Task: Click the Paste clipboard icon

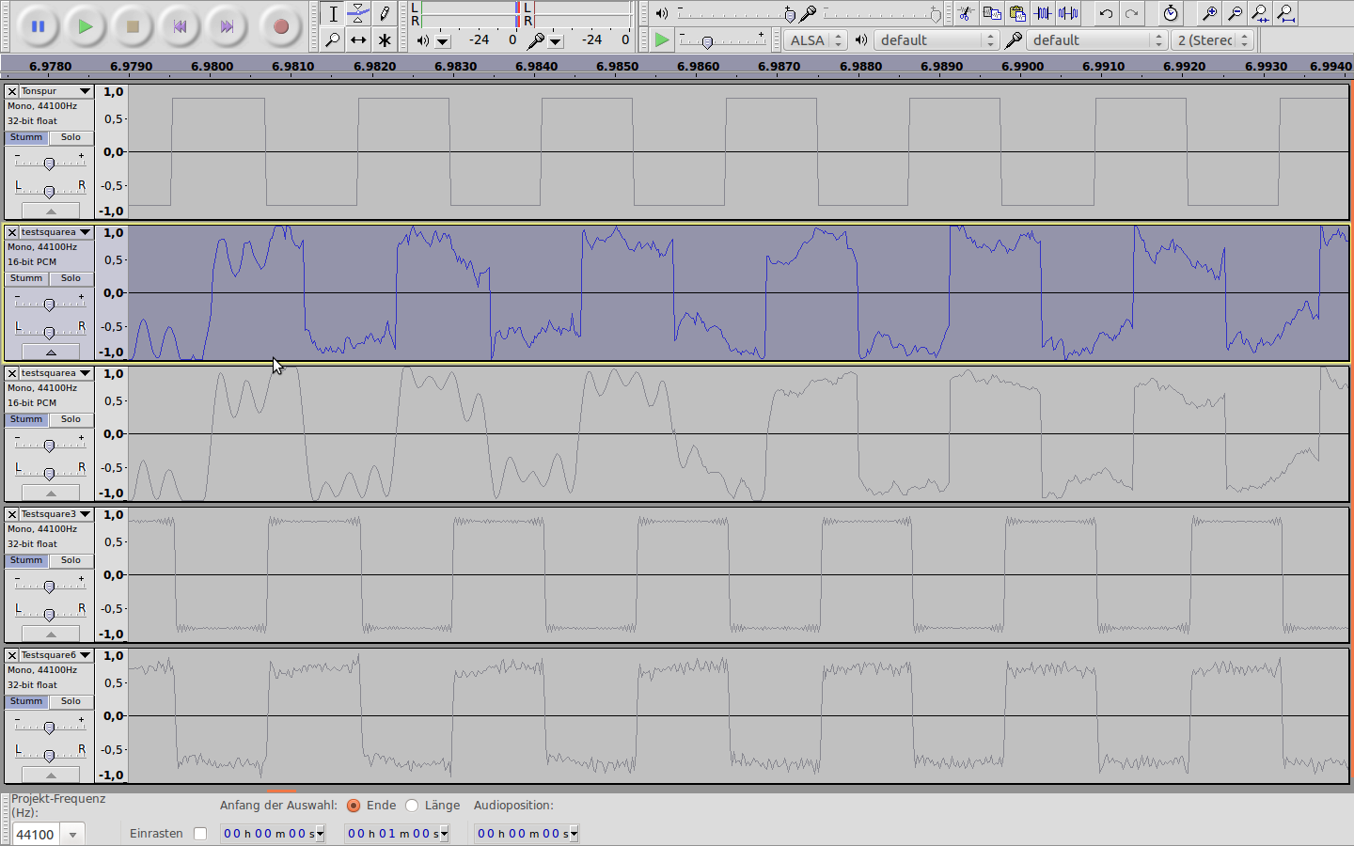Action: pyautogui.click(x=1017, y=13)
